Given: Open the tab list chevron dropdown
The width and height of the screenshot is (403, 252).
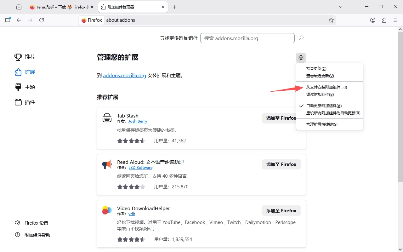Looking at the screenshot, I should (341, 7).
